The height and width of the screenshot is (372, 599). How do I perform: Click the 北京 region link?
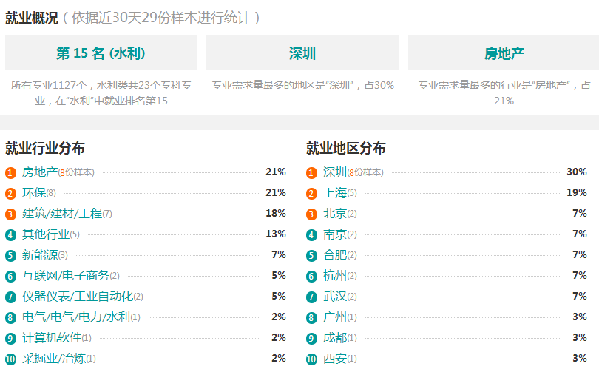coord(335,214)
